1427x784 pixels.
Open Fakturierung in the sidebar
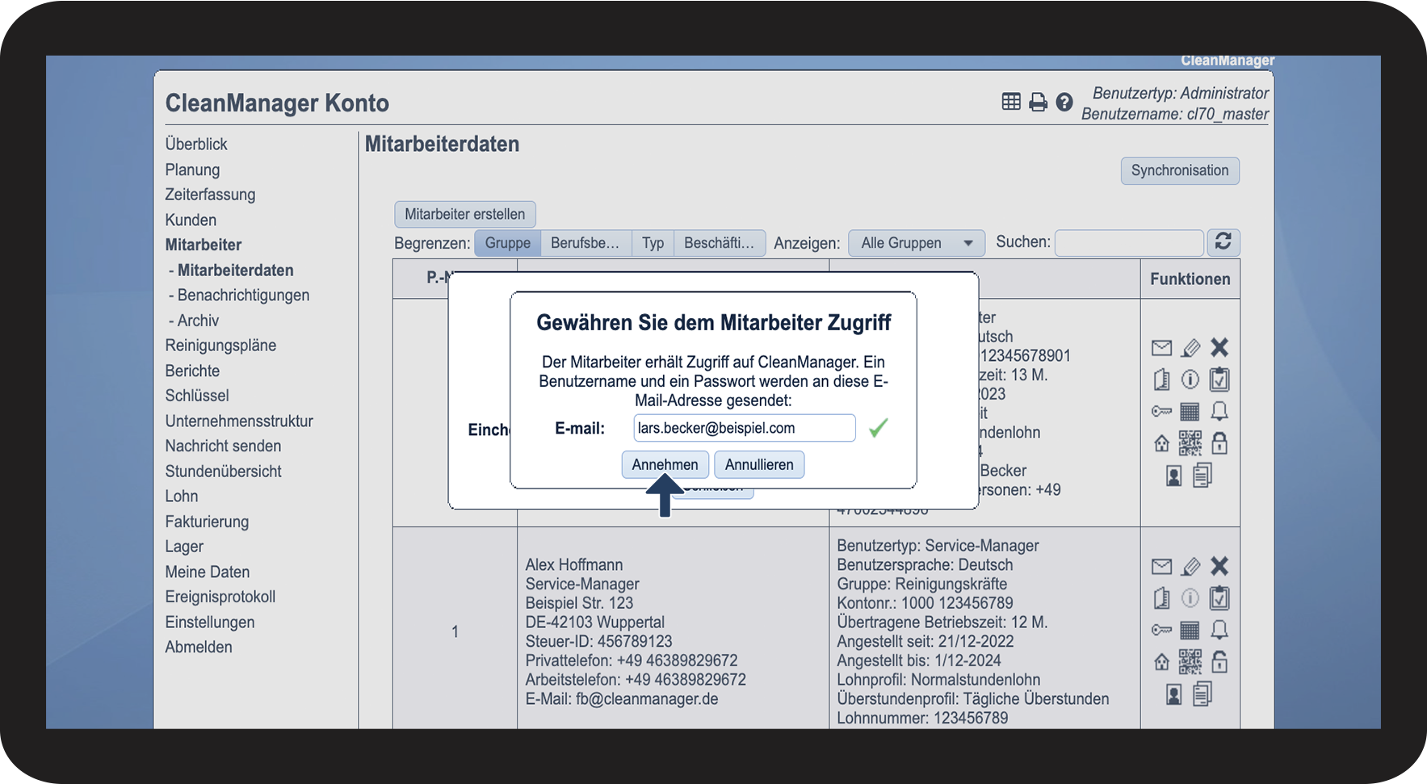[x=207, y=522]
